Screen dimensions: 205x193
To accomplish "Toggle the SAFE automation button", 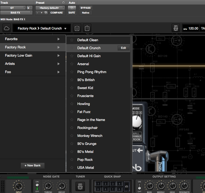I will (72, 13).
